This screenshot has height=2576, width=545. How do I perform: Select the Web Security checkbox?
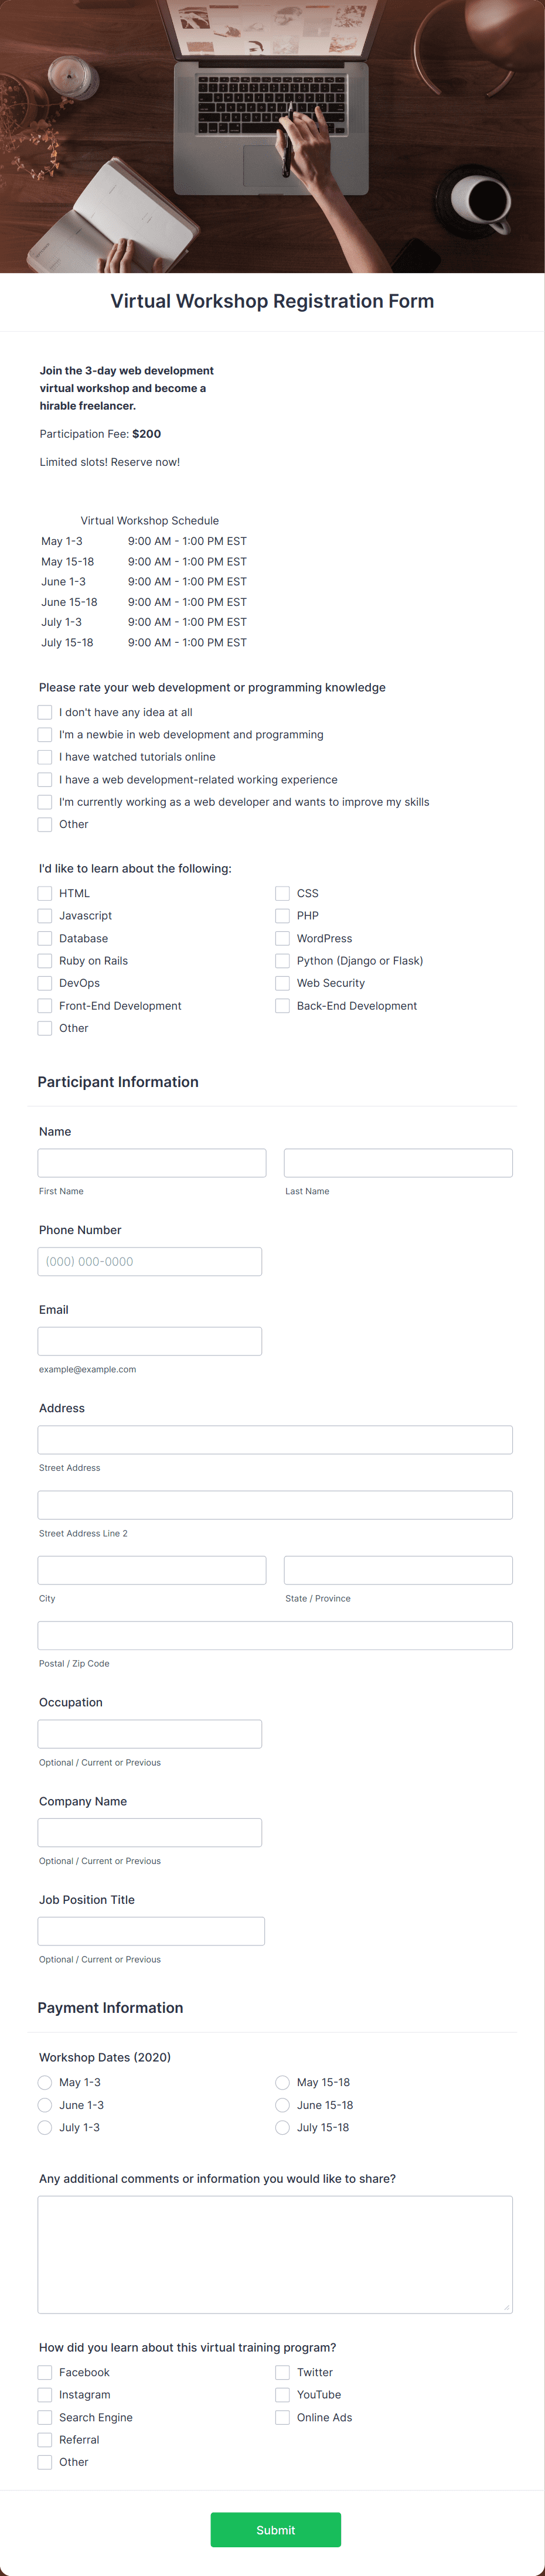(283, 983)
